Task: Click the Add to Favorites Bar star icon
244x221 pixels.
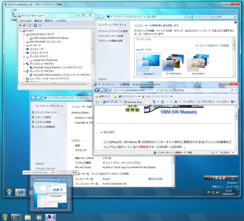Action: 115,97
